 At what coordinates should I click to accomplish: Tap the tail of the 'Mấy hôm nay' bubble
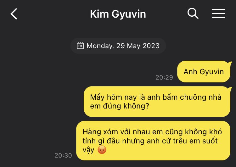pos(230,88)
